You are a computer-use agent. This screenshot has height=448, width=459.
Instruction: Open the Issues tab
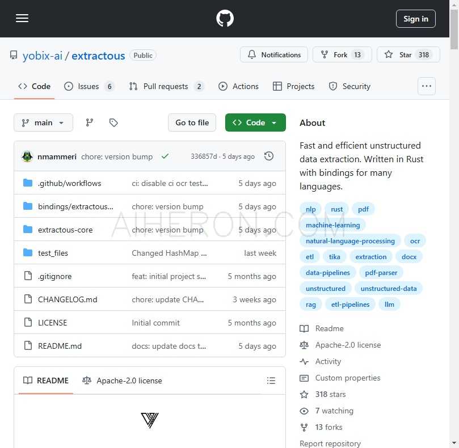click(x=89, y=86)
